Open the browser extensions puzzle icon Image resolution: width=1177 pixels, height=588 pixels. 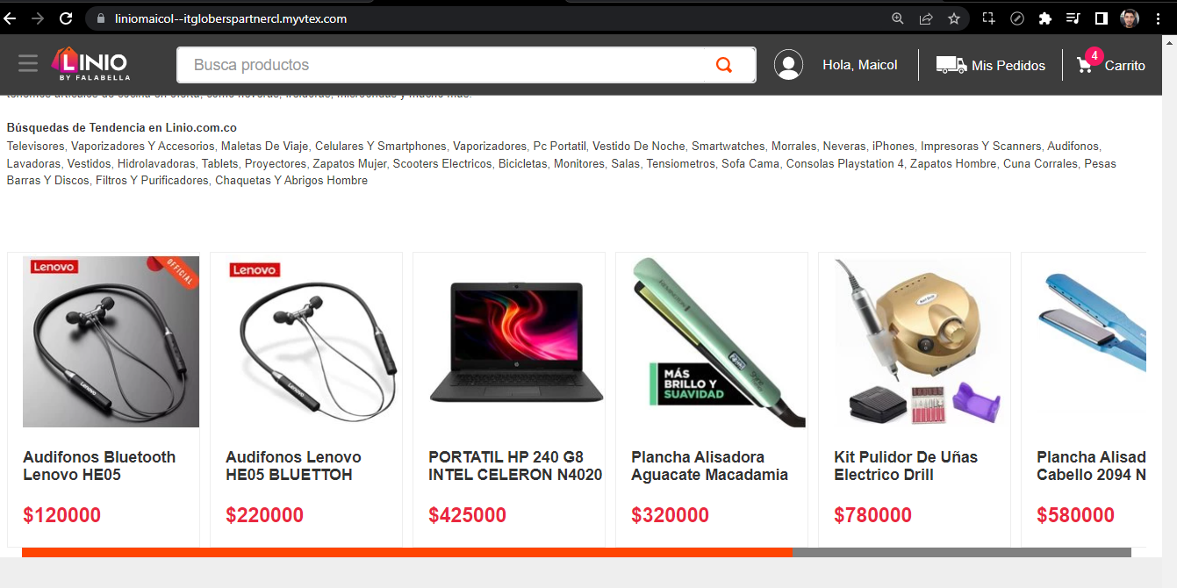pos(1044,18)
